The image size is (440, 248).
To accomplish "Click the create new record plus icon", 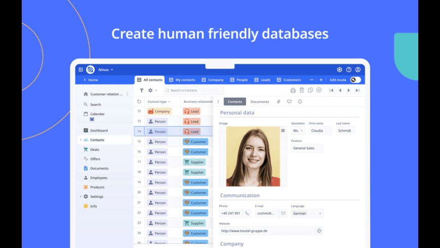I will click(319, 90).
